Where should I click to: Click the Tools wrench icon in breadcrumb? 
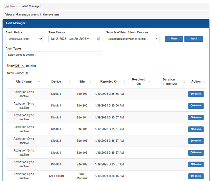[x=7, y=6]
